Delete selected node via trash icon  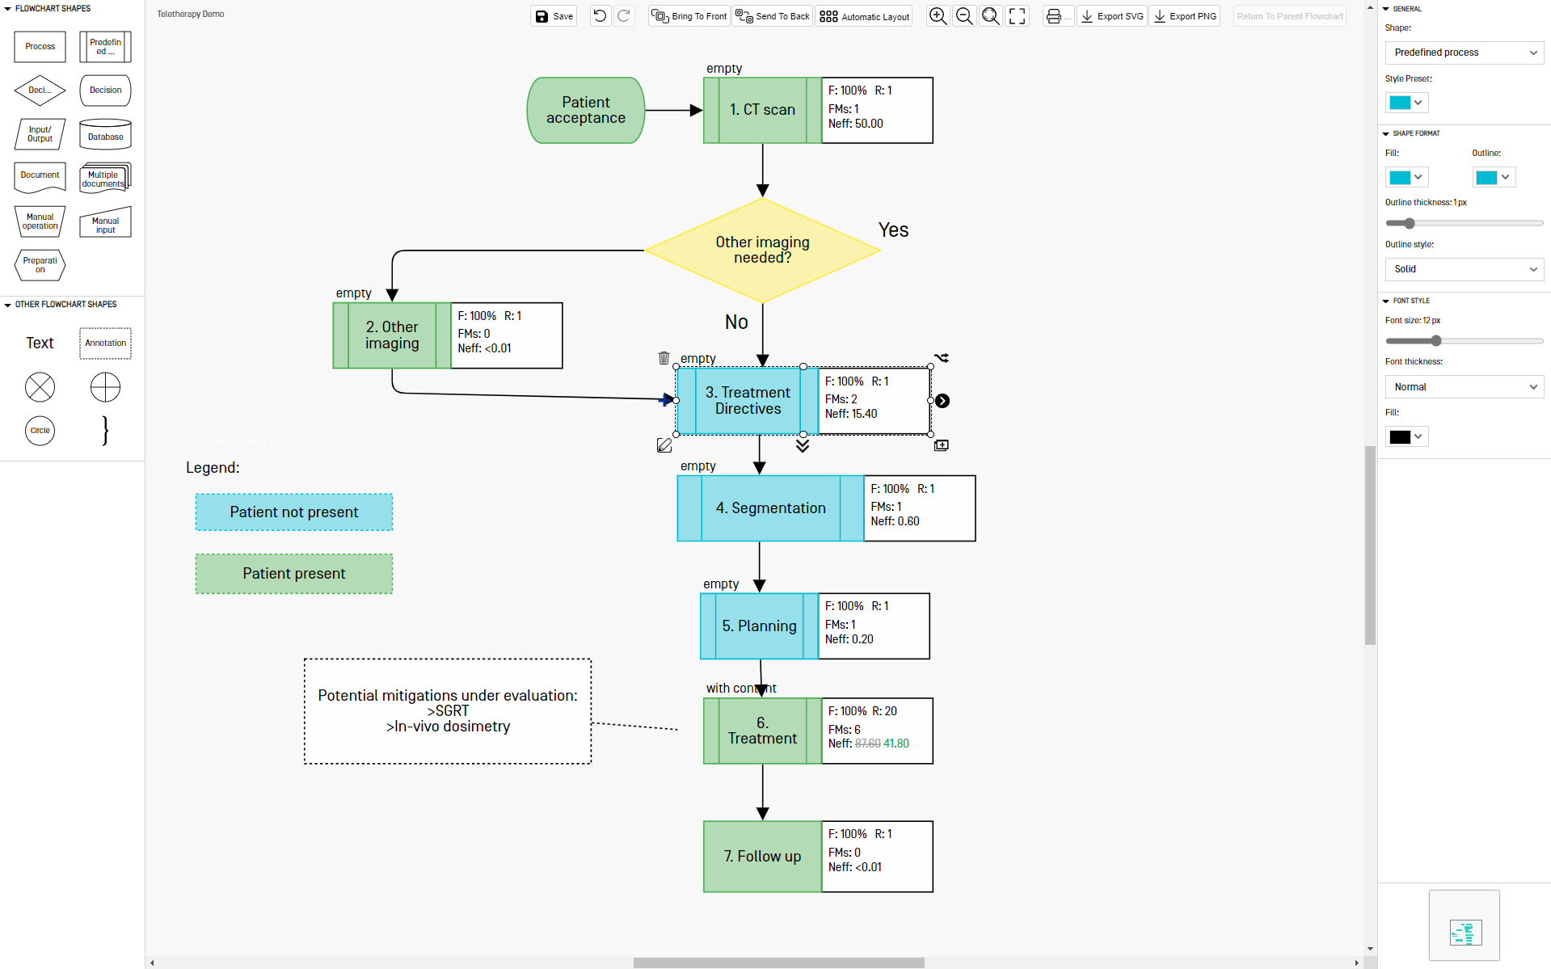[664, 357]
